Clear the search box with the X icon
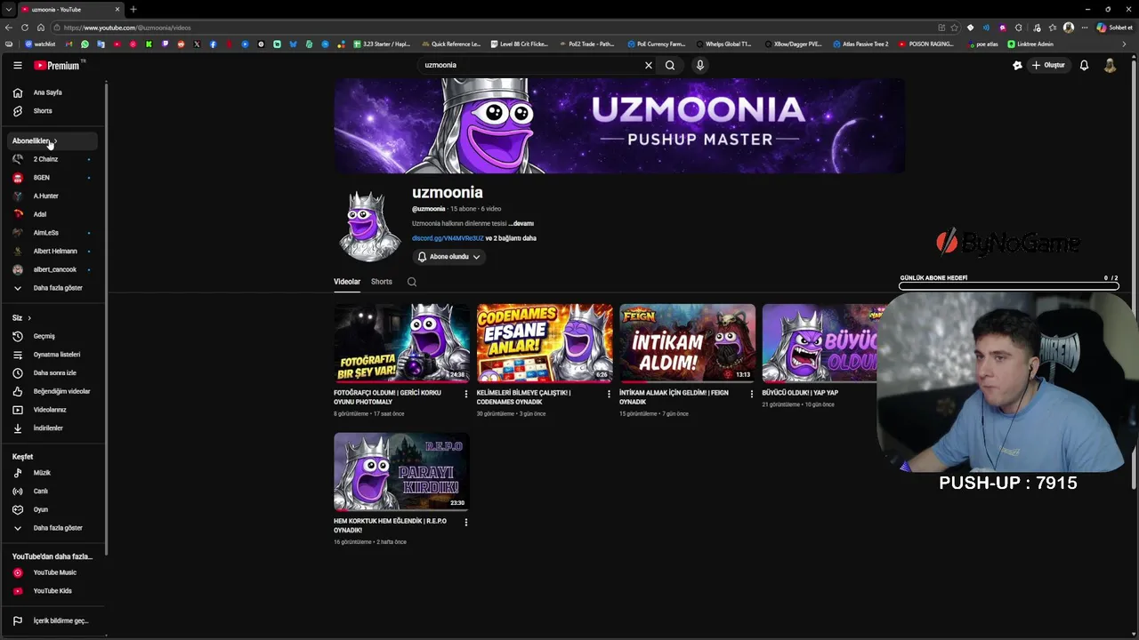This screenshot has width=1139, height=640. click(649, 65)
